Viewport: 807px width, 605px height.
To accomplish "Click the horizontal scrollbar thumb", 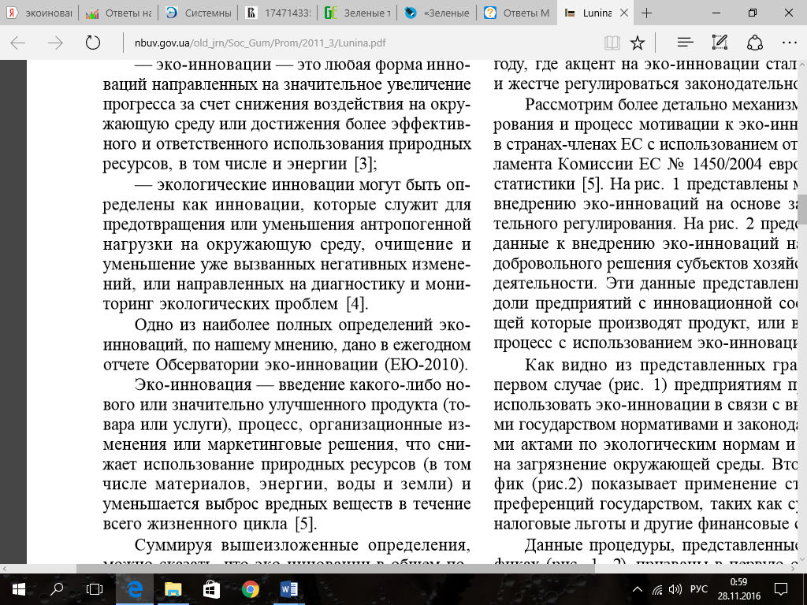I will click(334, 569).
